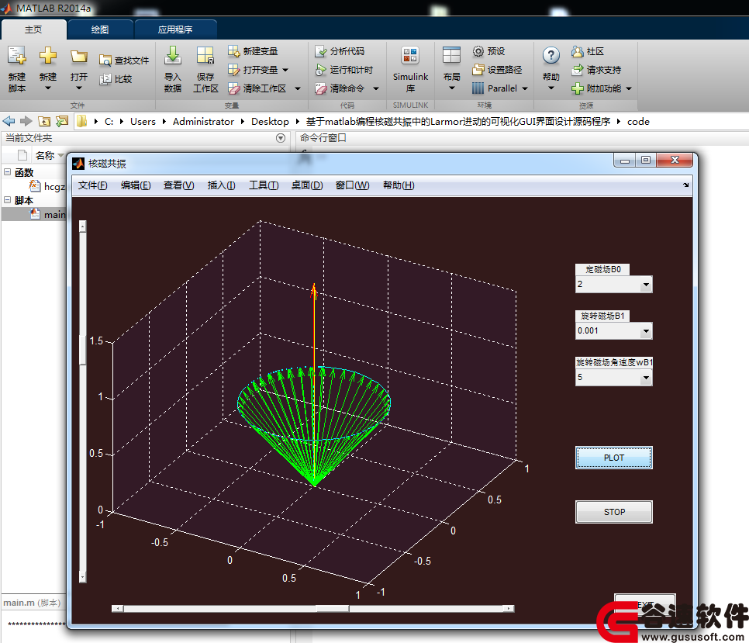Click the 导入数据 import data icon
749x643 pixels.
[172, 55]
